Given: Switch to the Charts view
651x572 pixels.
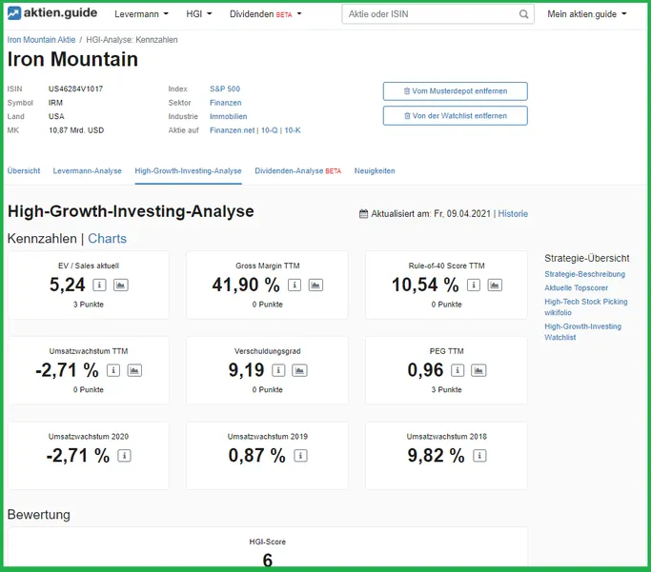Looking at the screenshot, I should (x=107, y=239).
